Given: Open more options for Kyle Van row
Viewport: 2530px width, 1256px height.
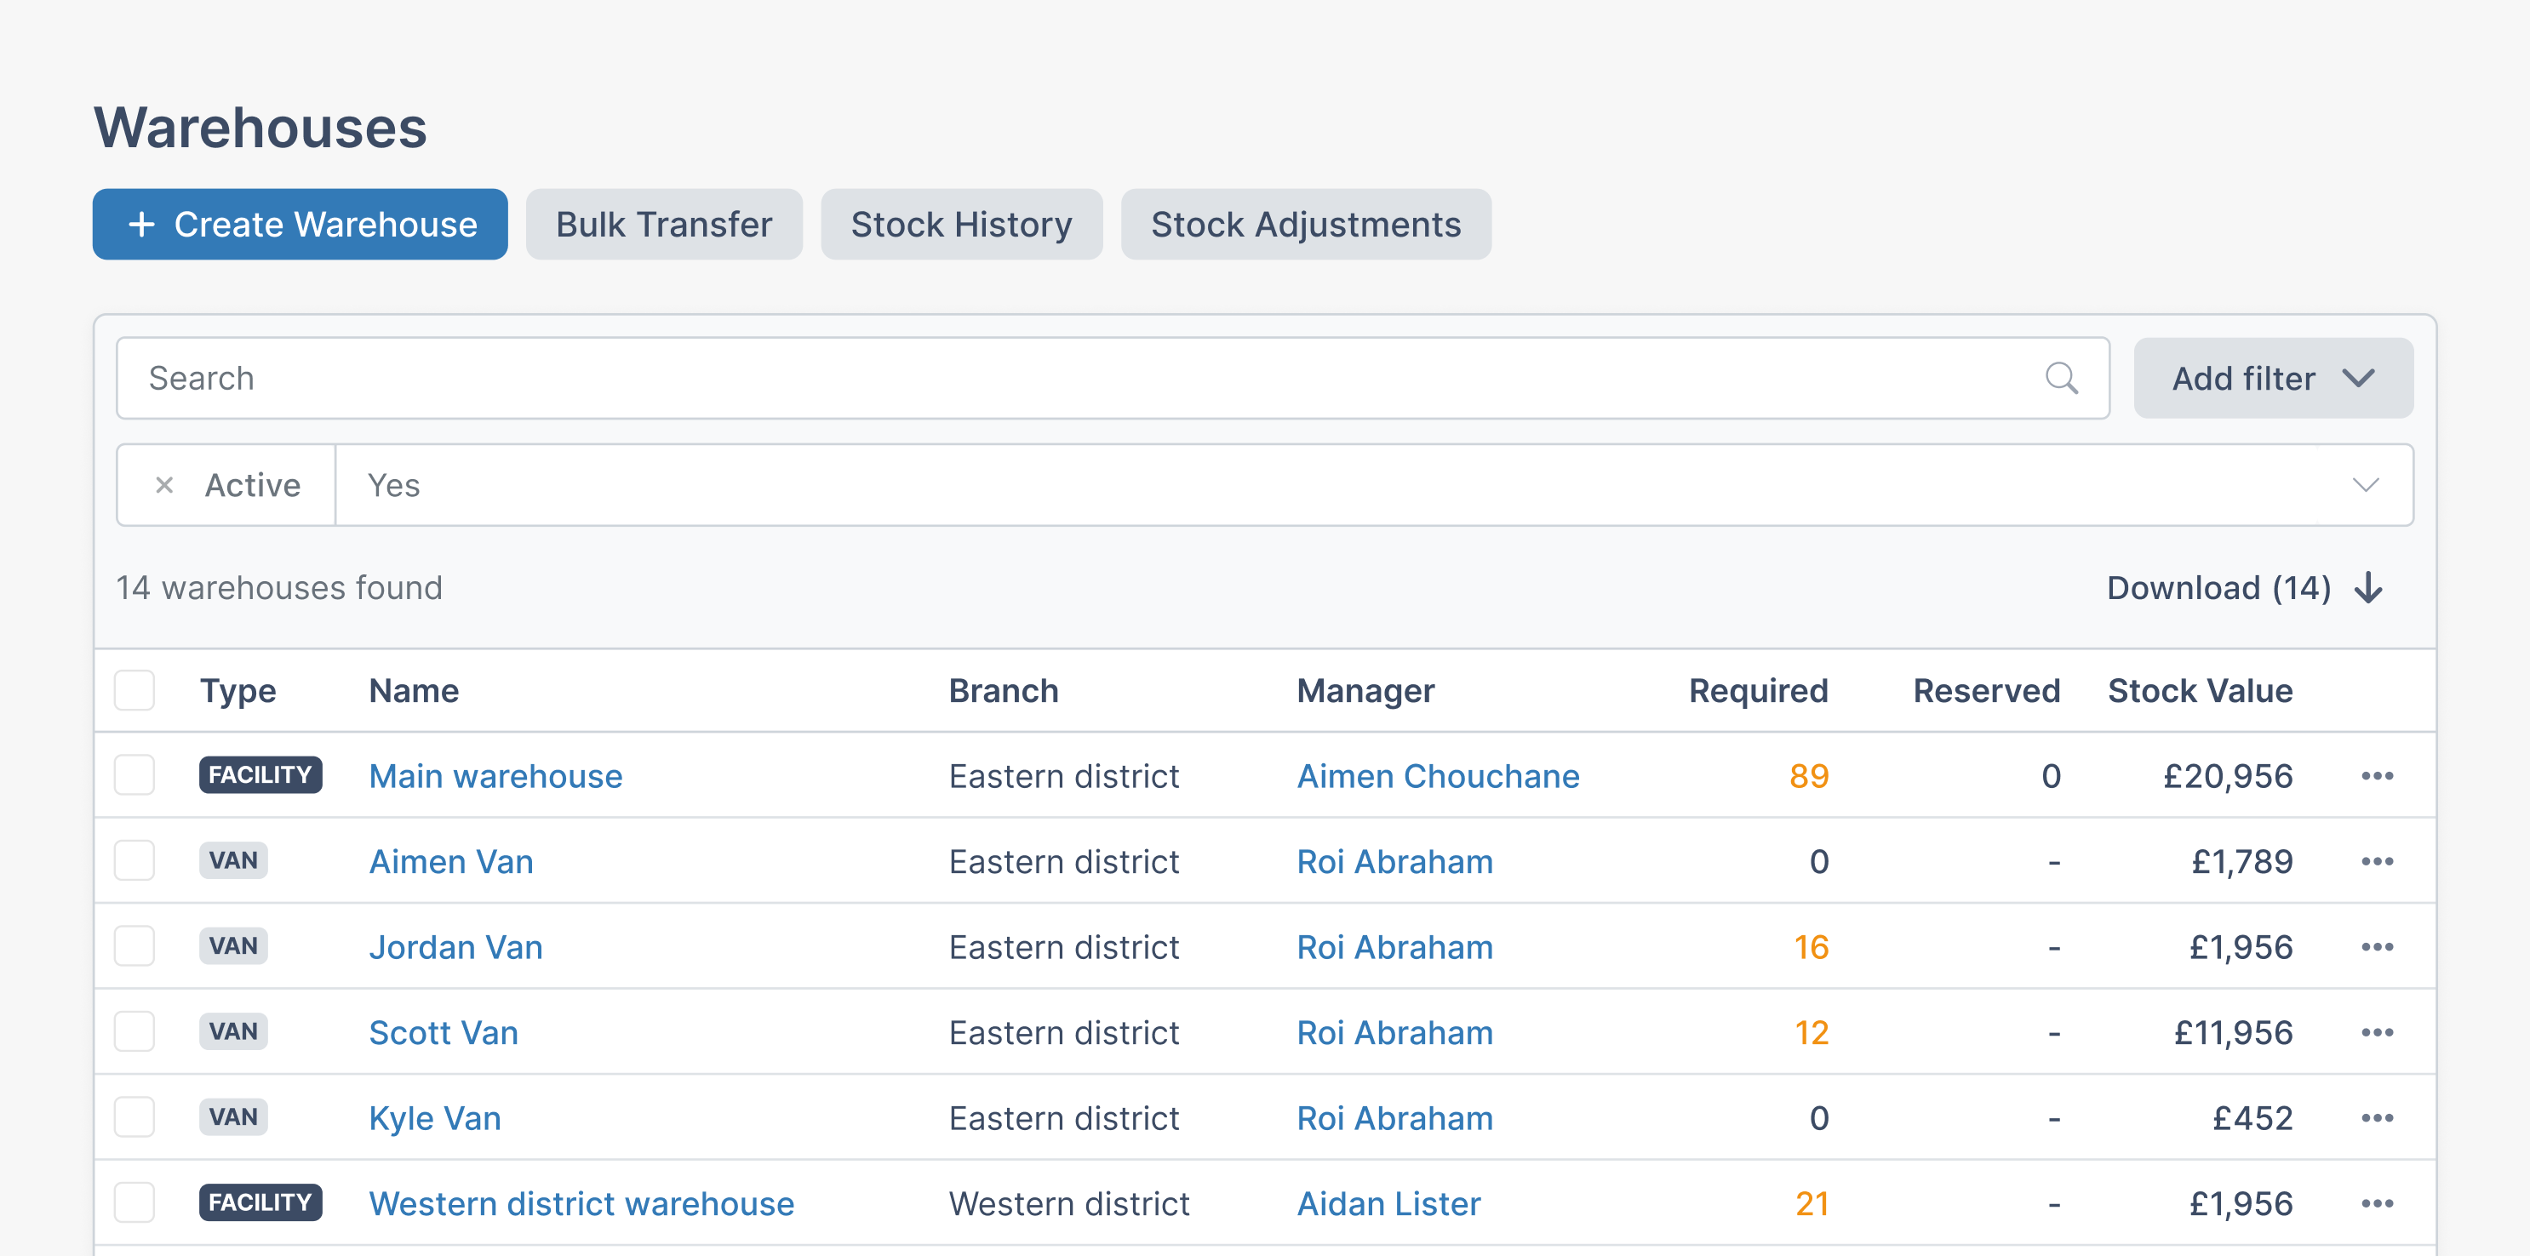Looking at the screenshot, I should (2377, 1117).
